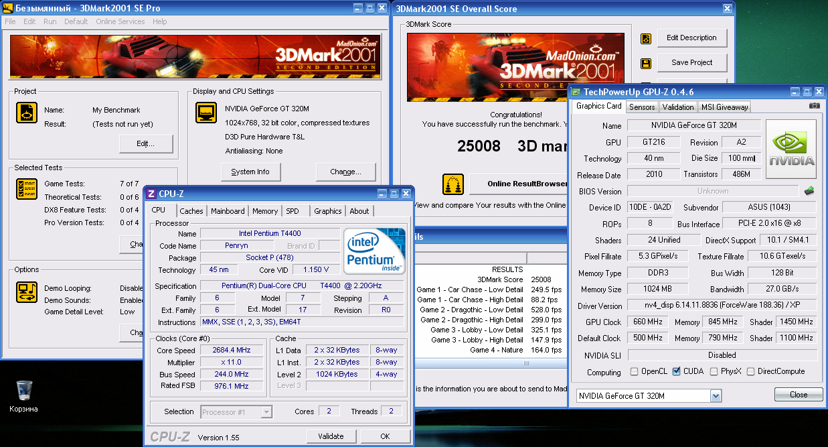Screen dimensions: 828x447
Task: Click the System Info button
Action: [x=250, y=172]
